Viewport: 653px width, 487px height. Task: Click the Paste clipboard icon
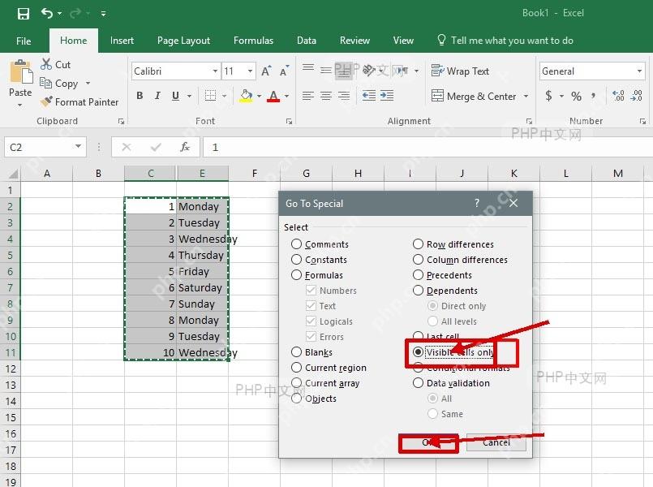pos(21,71)
